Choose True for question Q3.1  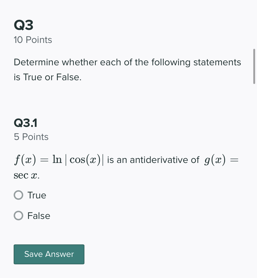click(x=18, y=195)
